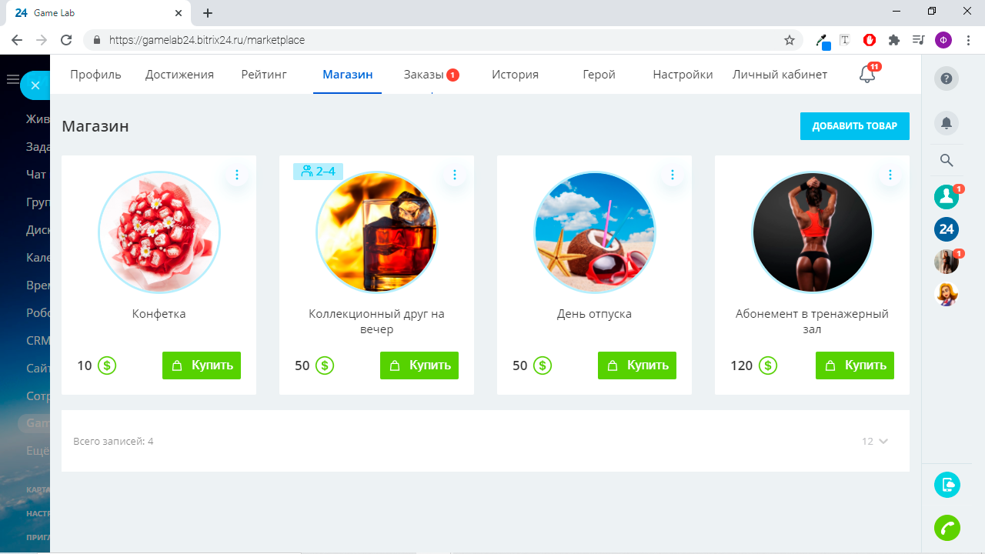Click the Конфетка product title
985x554 pixels.
[159, 314]
